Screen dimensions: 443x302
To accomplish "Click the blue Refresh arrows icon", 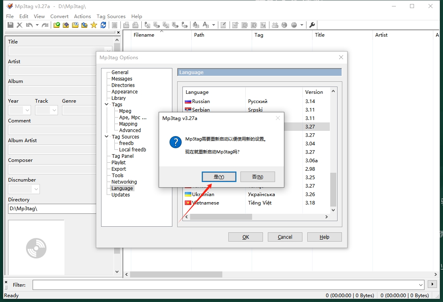I will click(x=104, y=25).
